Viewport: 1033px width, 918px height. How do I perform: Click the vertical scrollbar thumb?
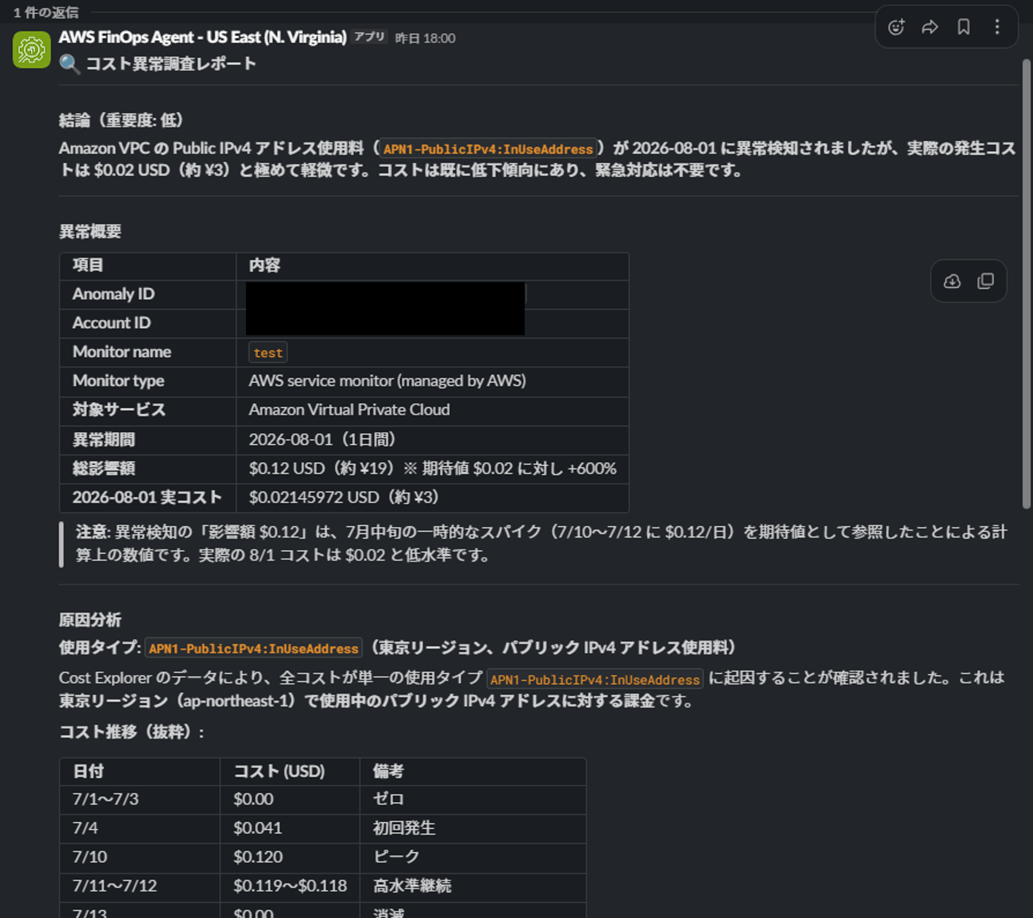click(1026, 283)
